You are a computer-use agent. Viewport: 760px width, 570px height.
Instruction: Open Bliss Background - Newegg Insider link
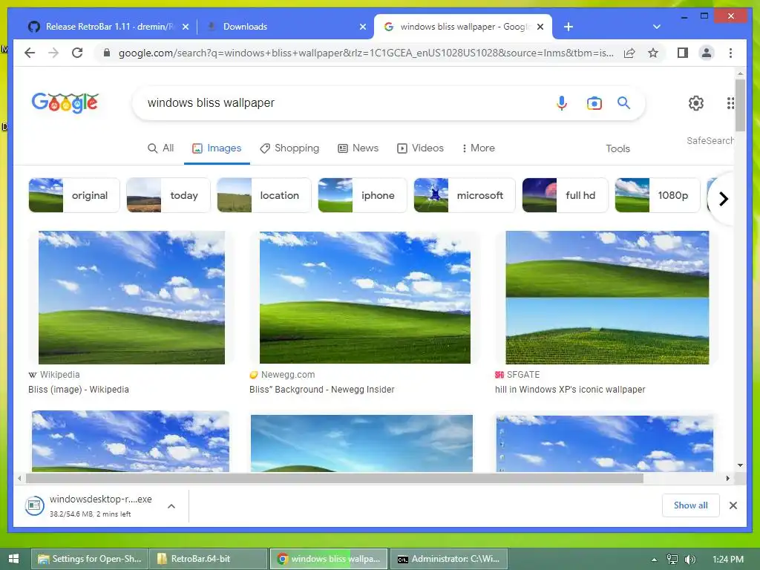point(322,389)
